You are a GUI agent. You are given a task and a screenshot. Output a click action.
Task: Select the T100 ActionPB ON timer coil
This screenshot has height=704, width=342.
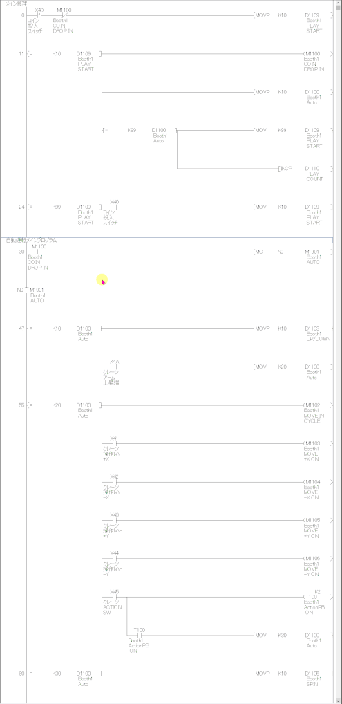319,596
